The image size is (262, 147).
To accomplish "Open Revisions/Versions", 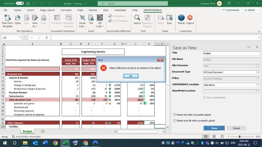I will click(x=69, y=21).
